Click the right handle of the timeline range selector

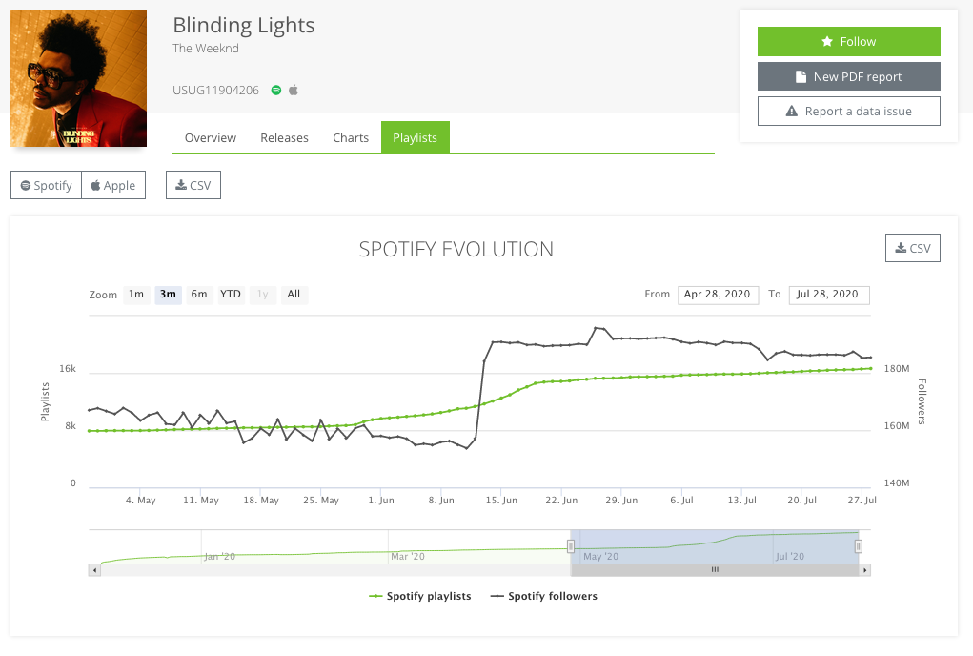[x=857, y=543]
